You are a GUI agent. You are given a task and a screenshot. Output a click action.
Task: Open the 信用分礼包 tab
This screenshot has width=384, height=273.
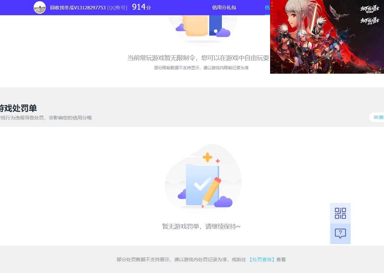pos(224,7)
